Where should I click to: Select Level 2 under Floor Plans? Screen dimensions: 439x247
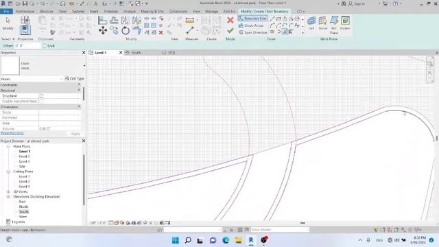[x=25, y=156]
